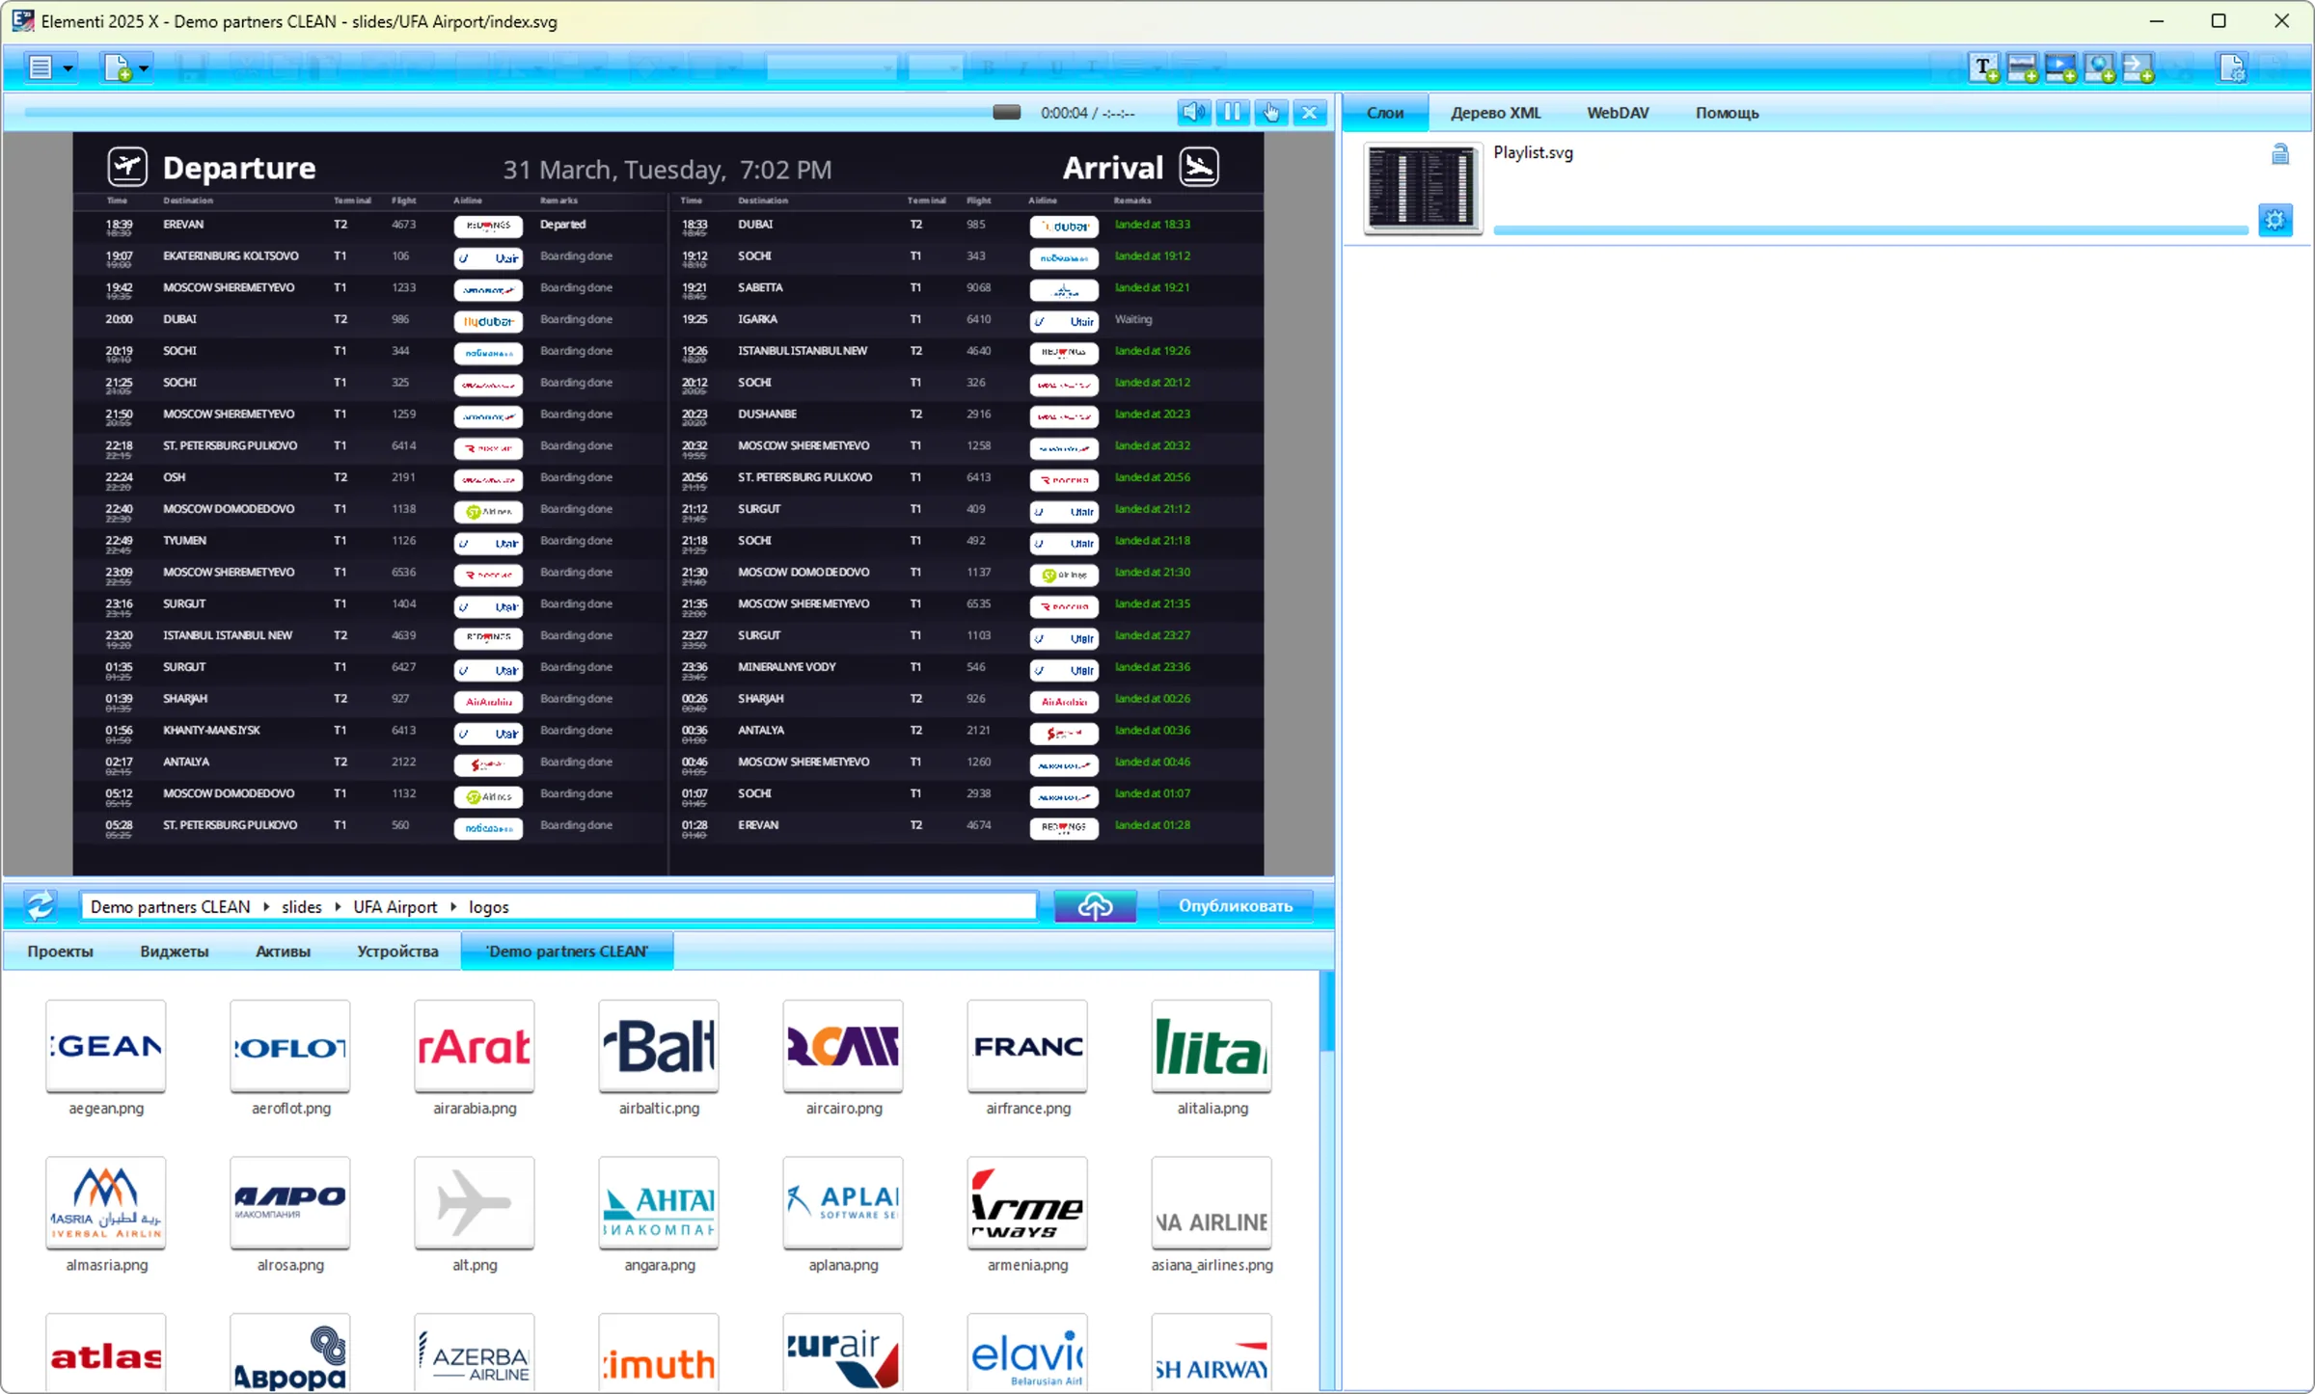This screenshot has width=2315, height=1394.
Task: Open the Виджеты tab
Action: pos(174,951)
